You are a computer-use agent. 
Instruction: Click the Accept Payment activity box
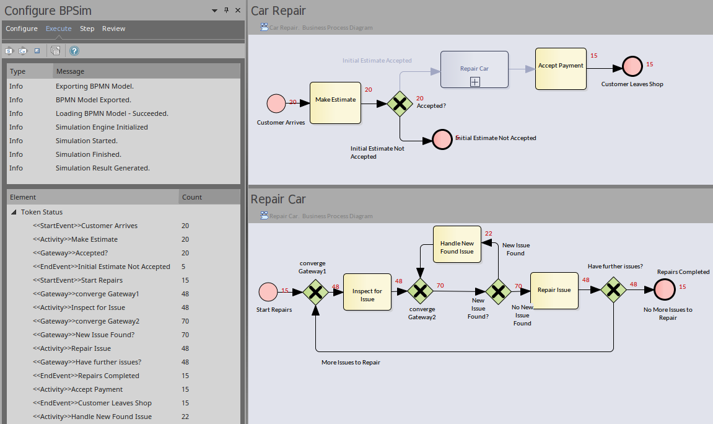pyautogui.click(x=561, y=68)
